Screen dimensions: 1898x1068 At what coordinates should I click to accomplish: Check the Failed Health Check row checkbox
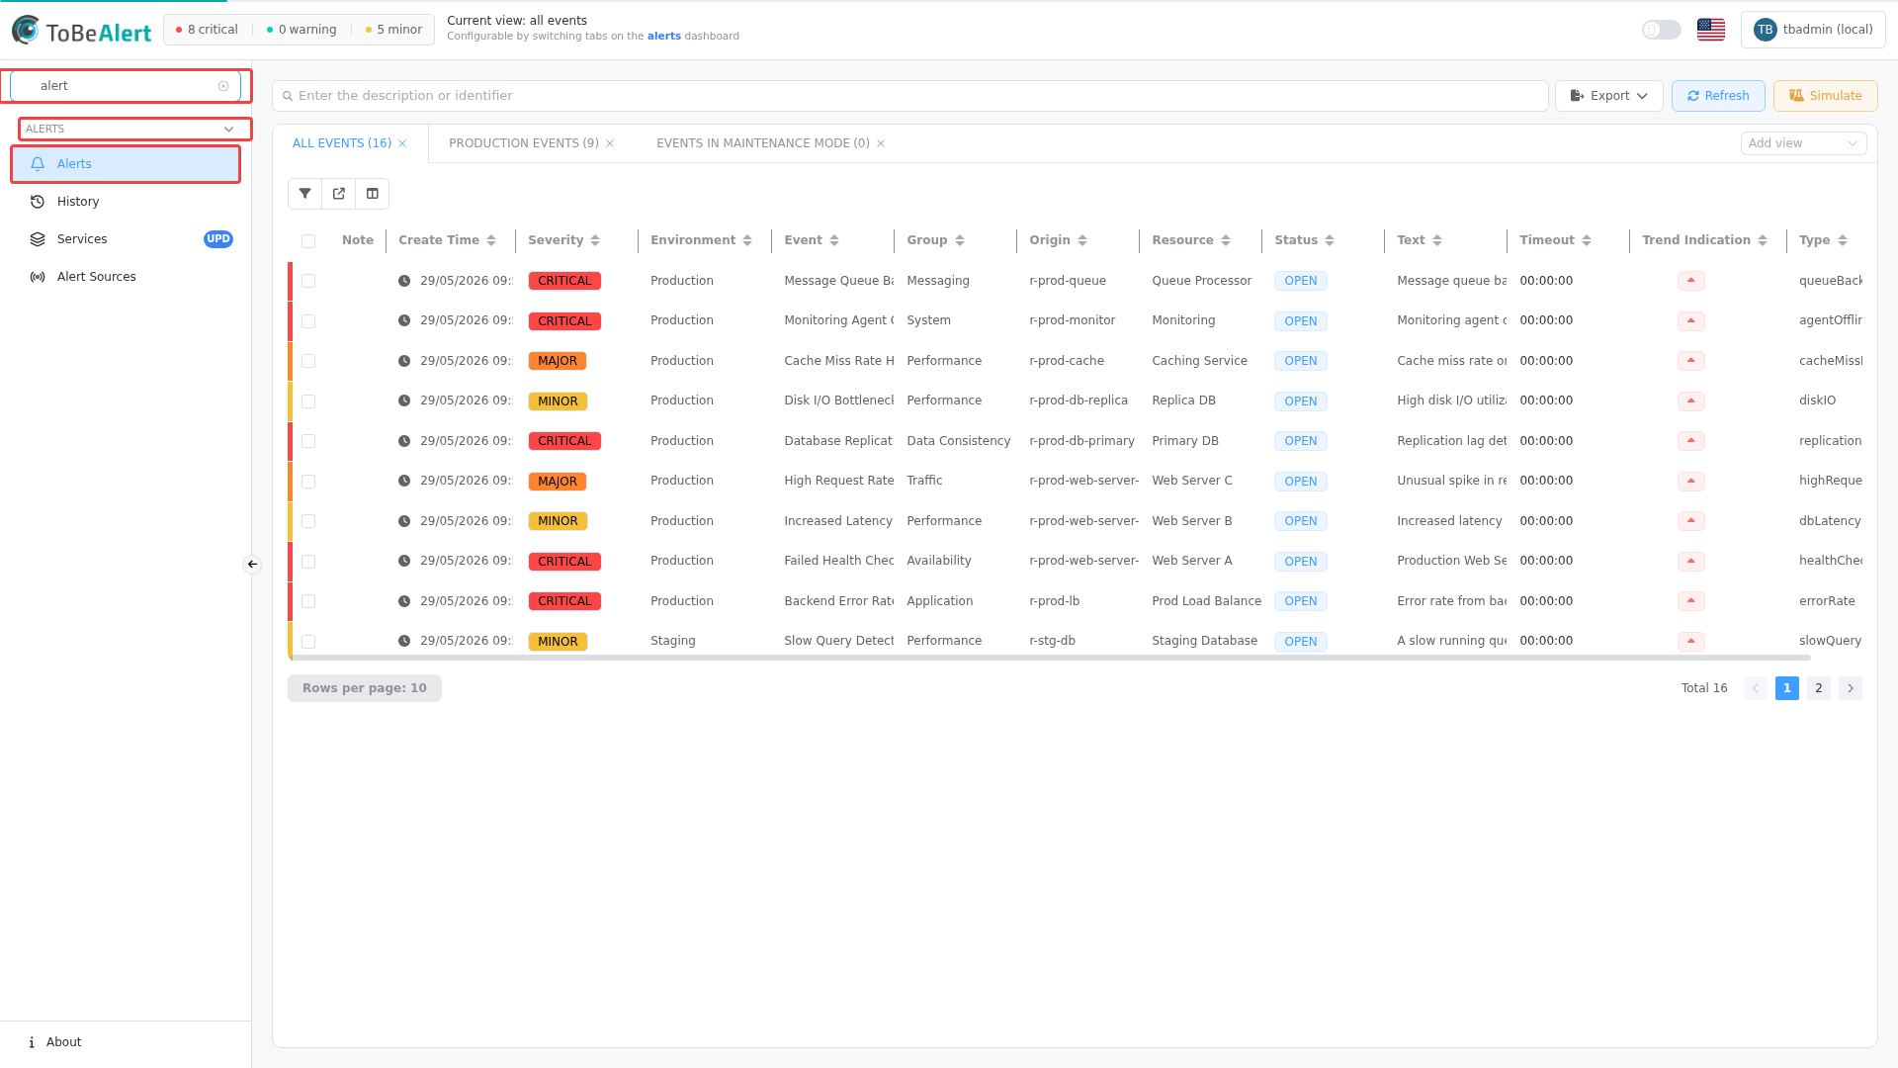click(x=308, y=562)
